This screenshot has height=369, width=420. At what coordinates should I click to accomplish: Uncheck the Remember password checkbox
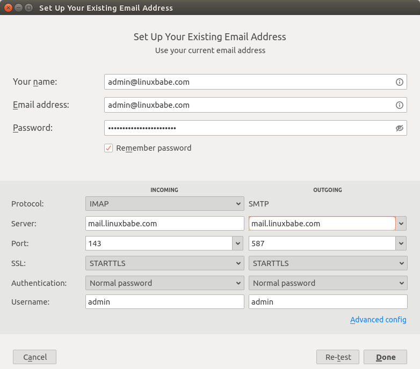click(x=108, y=148)
